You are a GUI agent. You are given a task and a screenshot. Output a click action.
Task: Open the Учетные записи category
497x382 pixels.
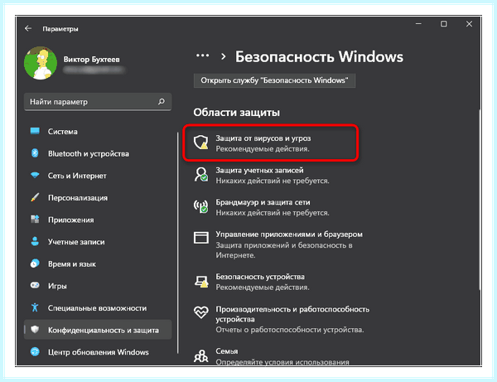coord(98,242)
